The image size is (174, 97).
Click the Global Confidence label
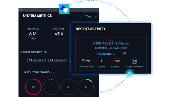click(134, 67)
